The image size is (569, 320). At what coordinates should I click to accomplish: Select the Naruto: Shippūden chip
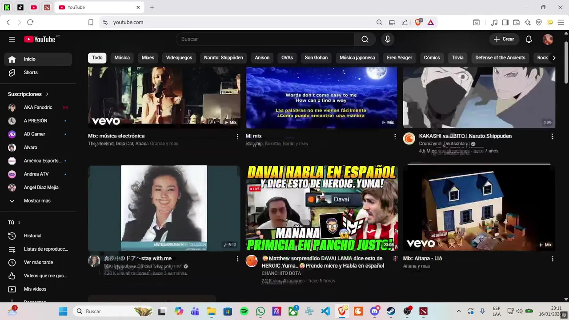224,58
